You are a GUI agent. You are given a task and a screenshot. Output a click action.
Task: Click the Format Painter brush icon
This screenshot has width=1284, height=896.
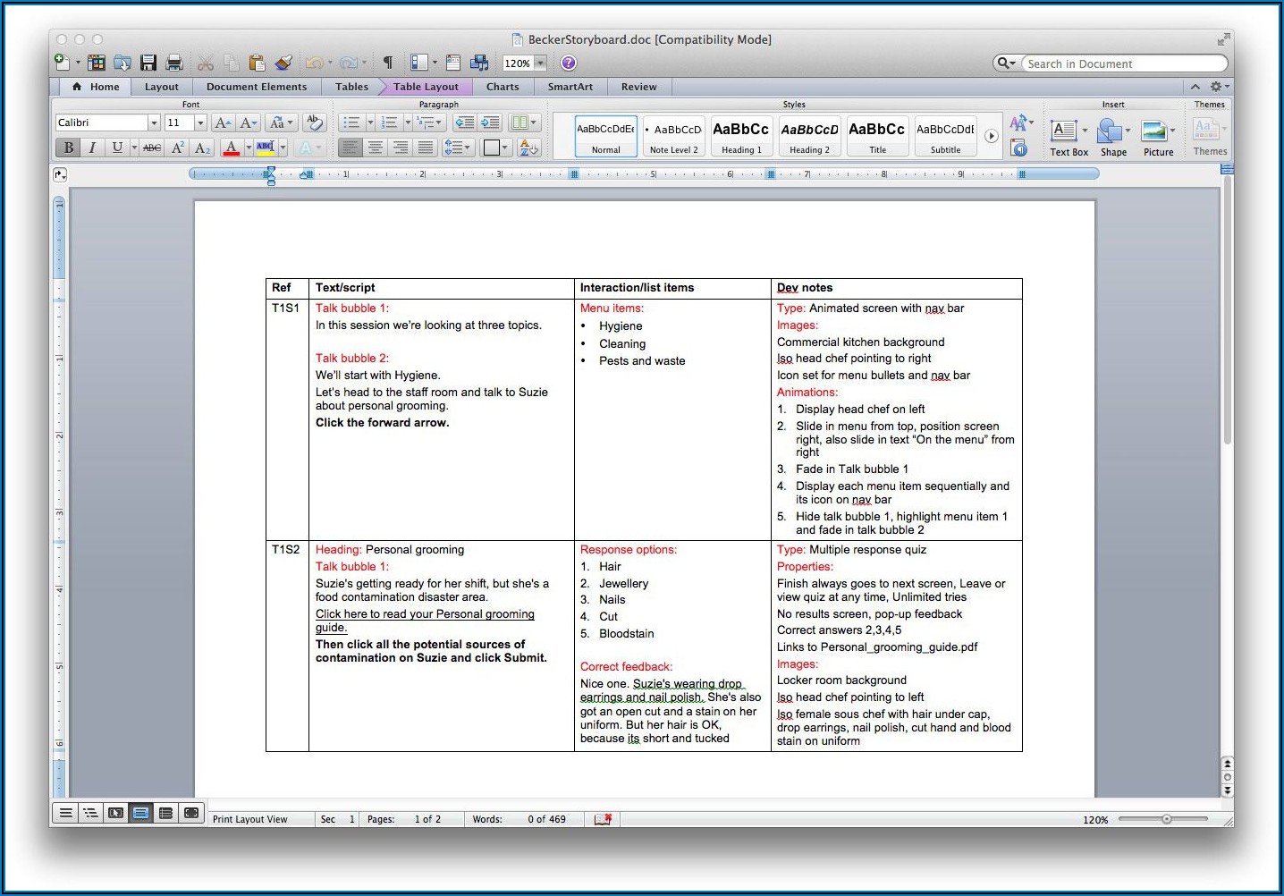283,63
